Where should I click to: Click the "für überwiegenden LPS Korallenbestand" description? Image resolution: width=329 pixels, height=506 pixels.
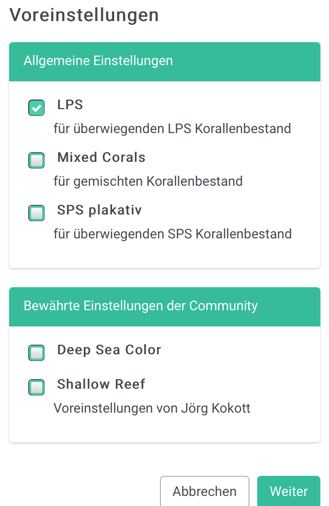(172, 129)
